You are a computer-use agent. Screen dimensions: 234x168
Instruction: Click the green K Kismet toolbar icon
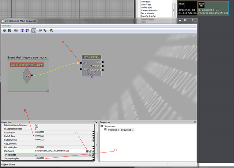click(x=51, y=30)
